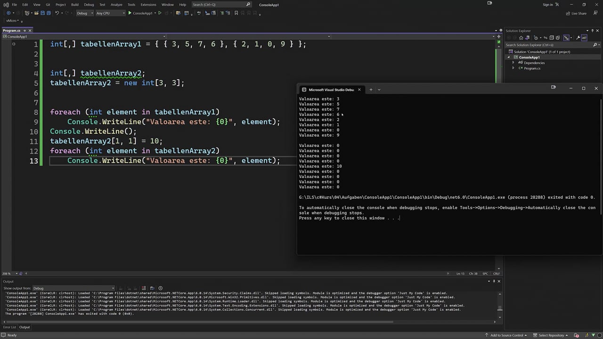Click the Search (Ctrl+Q) box

tap(221, 5)
